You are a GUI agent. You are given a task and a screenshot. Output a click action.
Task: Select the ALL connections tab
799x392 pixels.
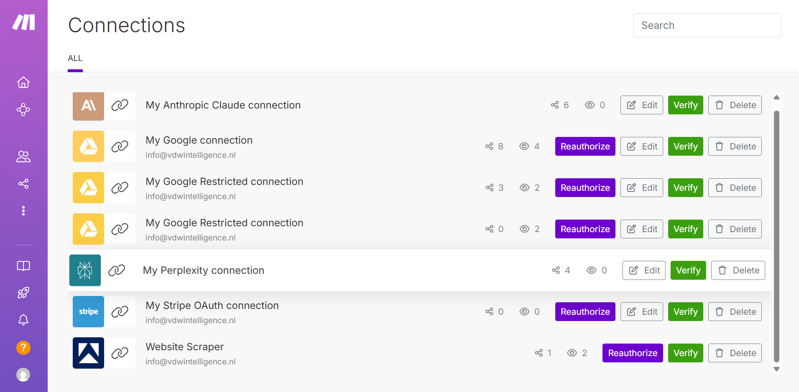click(75, 58)
